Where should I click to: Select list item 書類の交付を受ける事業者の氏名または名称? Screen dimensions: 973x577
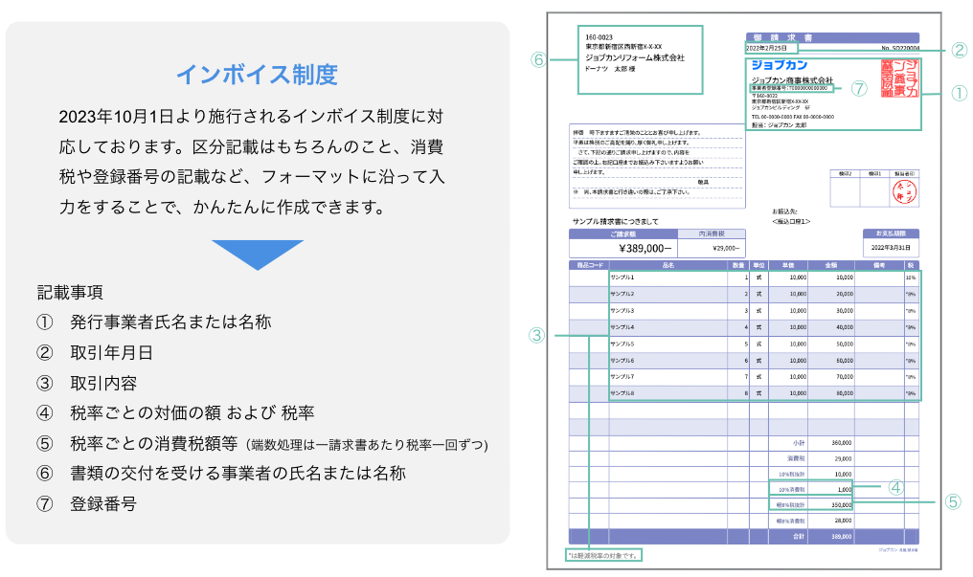click(238, 474)
